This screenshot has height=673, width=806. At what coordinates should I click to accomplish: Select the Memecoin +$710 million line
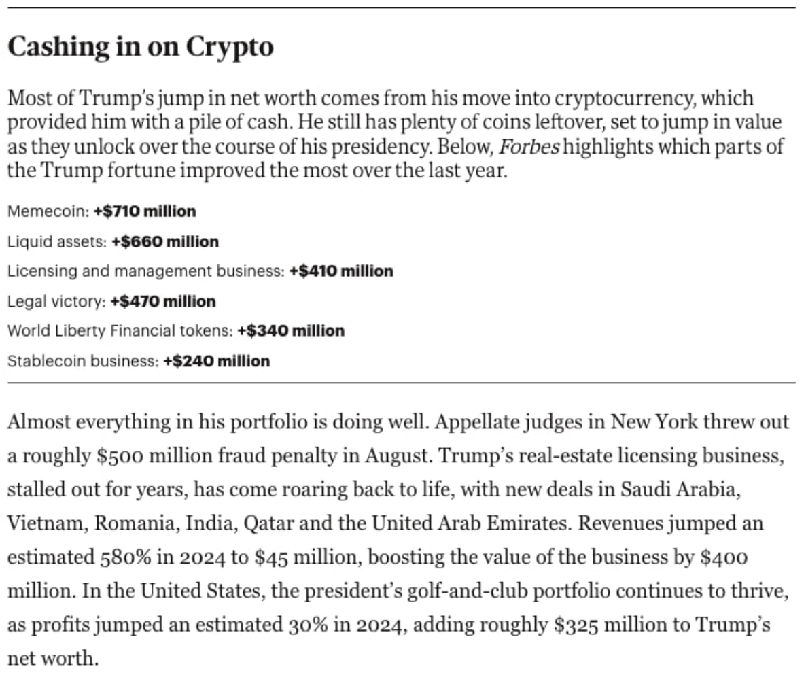(102, 211)
